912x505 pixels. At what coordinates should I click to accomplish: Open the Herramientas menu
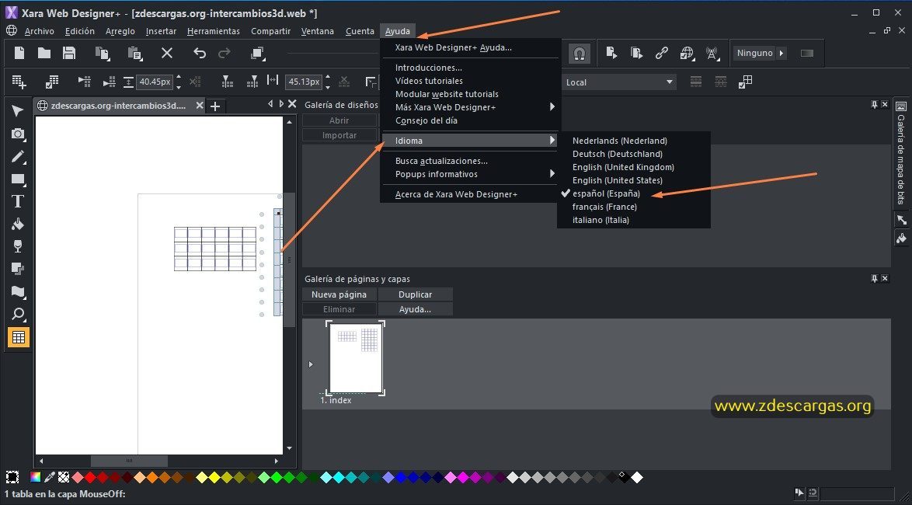coord(214,31)
